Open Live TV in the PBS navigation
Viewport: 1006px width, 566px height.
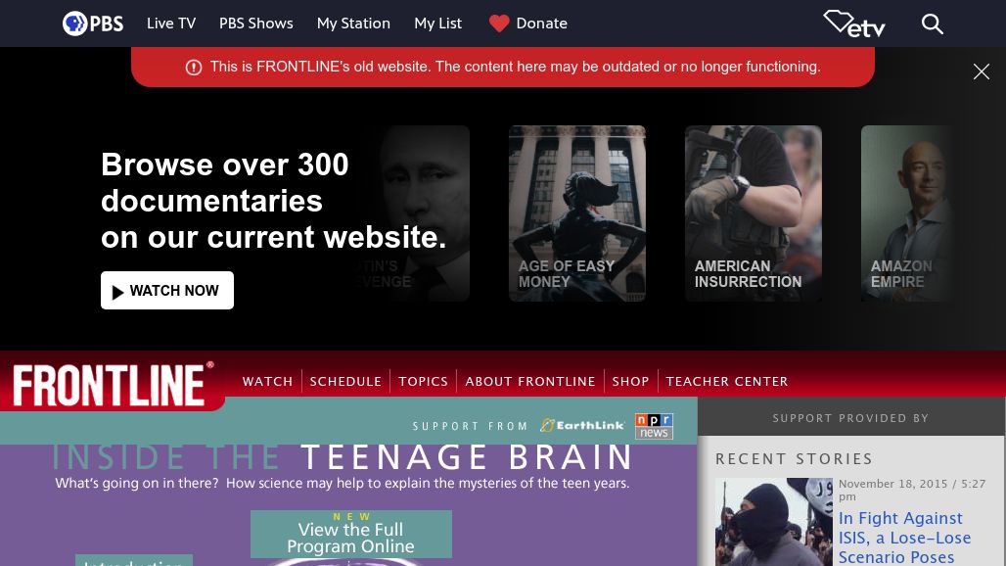pyautogui.click(x=171, y=24)
